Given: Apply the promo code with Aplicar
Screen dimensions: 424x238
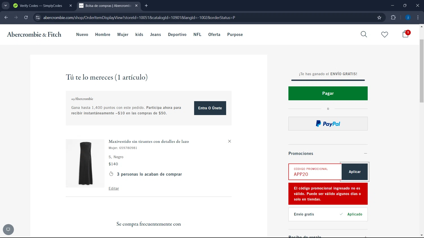Looking at the screenshot, I should (x=354, y=172).
